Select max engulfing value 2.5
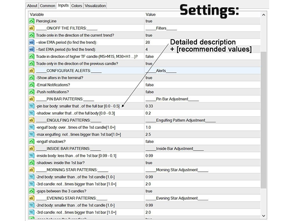 tap(148, 134)
